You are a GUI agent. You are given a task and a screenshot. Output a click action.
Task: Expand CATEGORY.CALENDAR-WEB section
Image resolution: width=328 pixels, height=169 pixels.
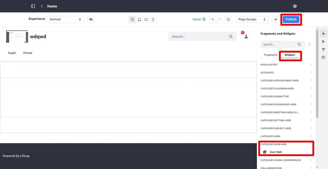286,89
